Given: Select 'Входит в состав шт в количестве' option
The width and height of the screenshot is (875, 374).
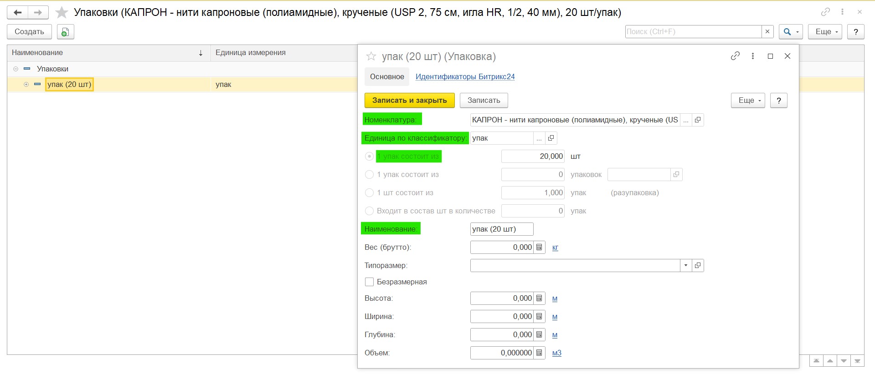Looking at the screenshot, I should (x=369, y=211).
